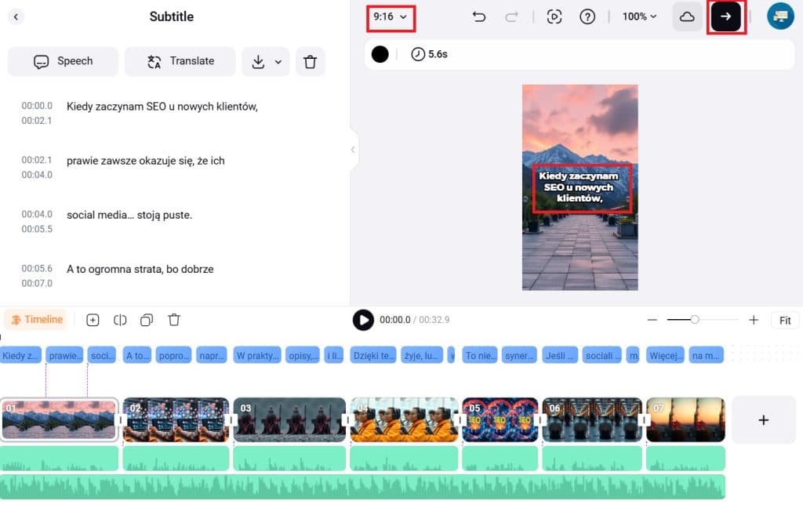Click the split clip icon in timeline toolbar
The height and width of the screenshot is (508, 803).
click(x=120, y=320)
